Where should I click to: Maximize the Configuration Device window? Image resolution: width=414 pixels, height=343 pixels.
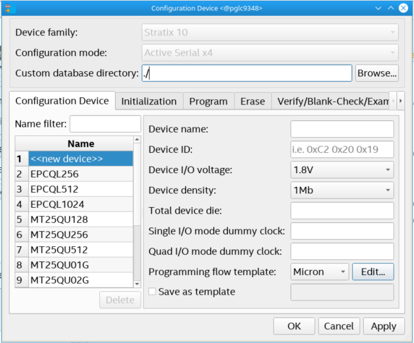[391, 8]
